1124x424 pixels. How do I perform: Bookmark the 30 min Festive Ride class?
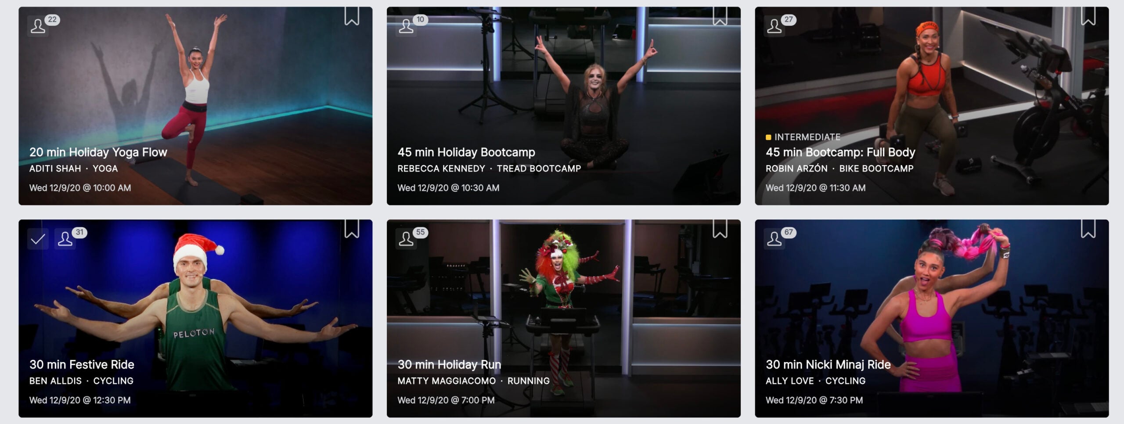pyautogui.click(x=352, y=229)
